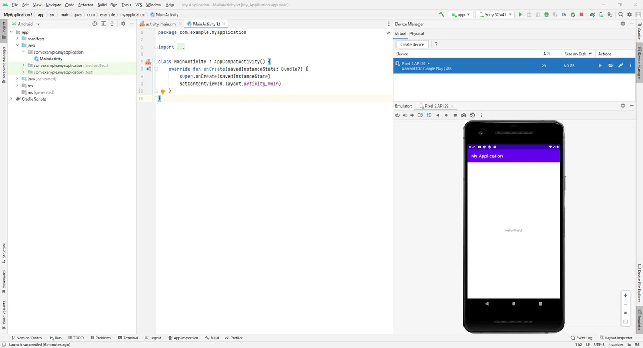Sort by Size on Disk column header
Screen dimensions: 643x348
578,54
